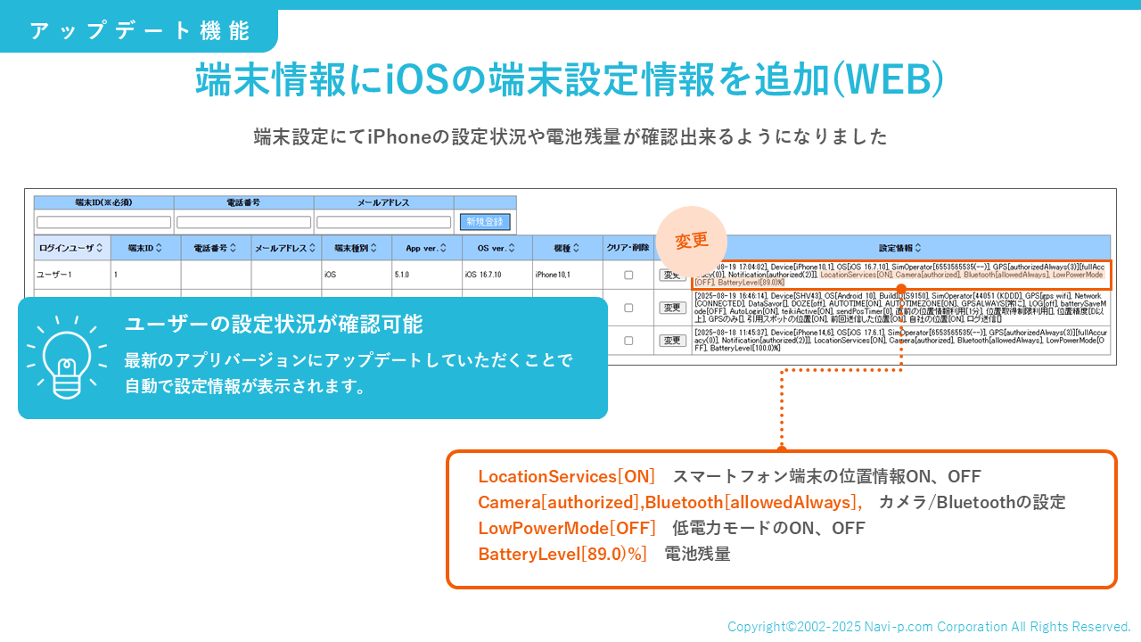Check クリア・削除 checkbox in iPhone10,1 row

(628, 275)
